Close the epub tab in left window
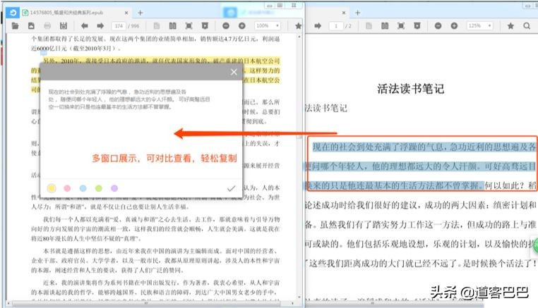Screen dimensions: 538x308 [126, 13]
